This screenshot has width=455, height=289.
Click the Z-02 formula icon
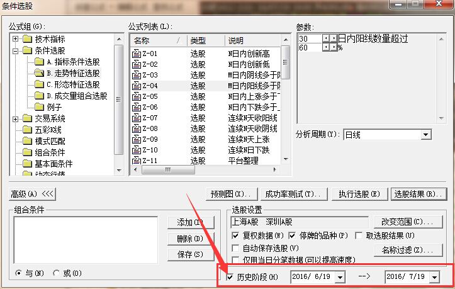(x=137, y=64)
